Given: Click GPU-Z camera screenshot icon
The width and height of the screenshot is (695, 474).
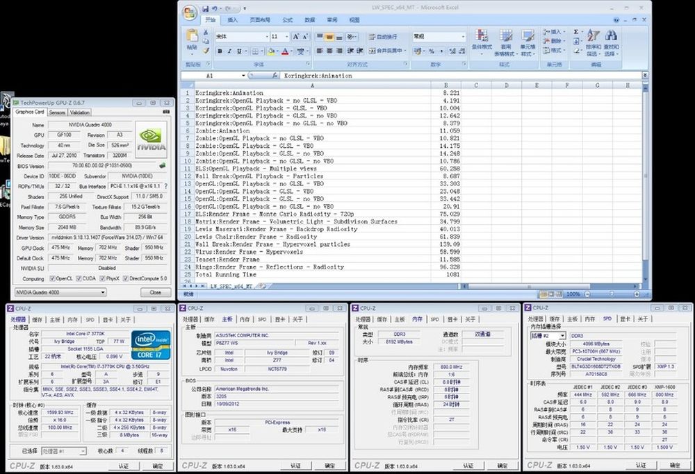Looking at the screenshot, I should click(166, 112).
